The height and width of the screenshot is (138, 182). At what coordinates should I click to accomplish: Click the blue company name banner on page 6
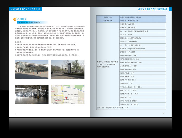coord(25,9)
